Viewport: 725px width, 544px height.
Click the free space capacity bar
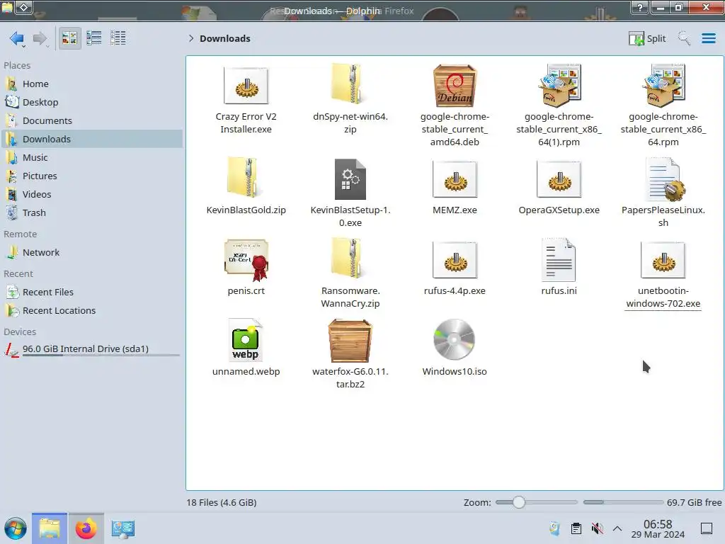pos(623,502)
